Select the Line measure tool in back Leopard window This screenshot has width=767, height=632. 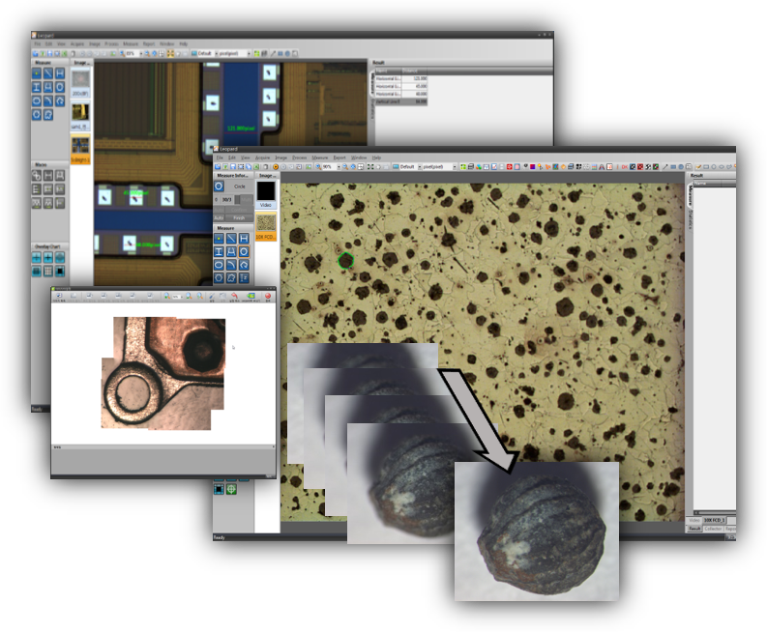(48, 73)
